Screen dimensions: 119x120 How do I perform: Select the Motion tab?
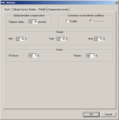(33, 10)
